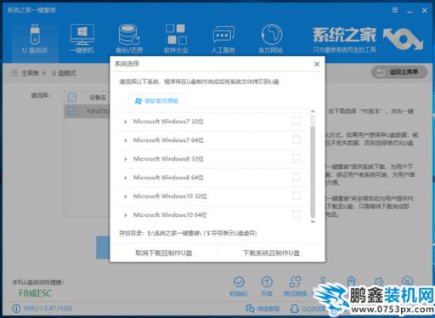Click the 返回主菜单 button
The image size is (435, 318).
[399, 72]
